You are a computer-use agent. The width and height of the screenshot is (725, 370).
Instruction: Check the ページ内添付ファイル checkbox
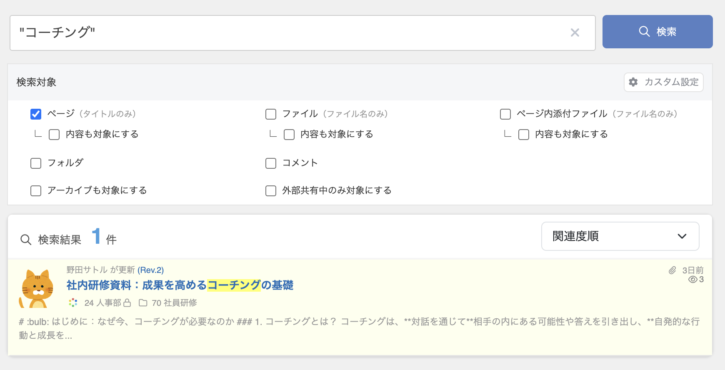[x=505, y=114]
